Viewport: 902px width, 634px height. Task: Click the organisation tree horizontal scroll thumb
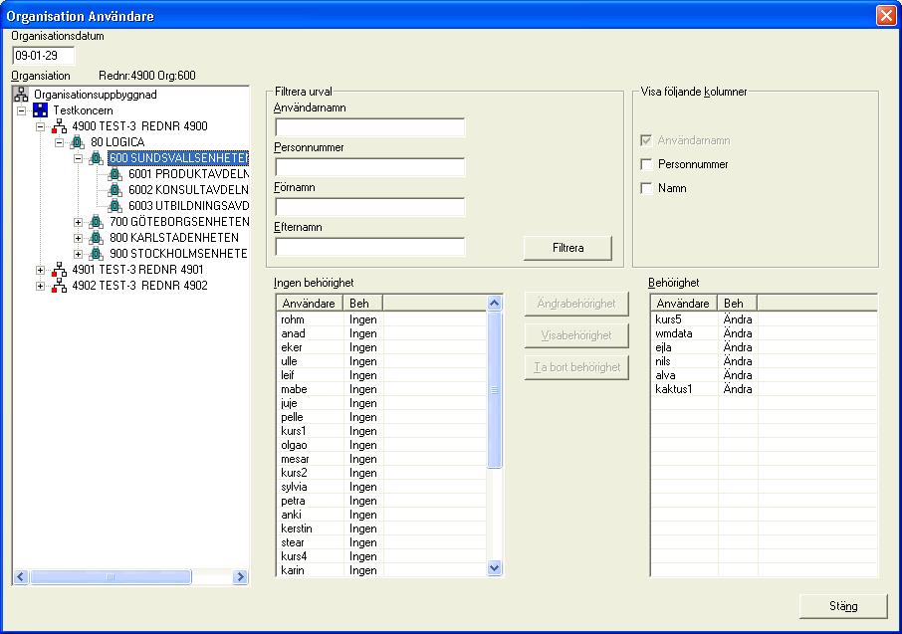click(111, 576)
